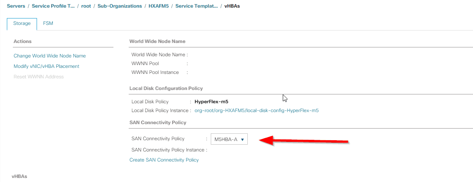Open the Sub-Organizations breadcrumb

coord(120,6)
